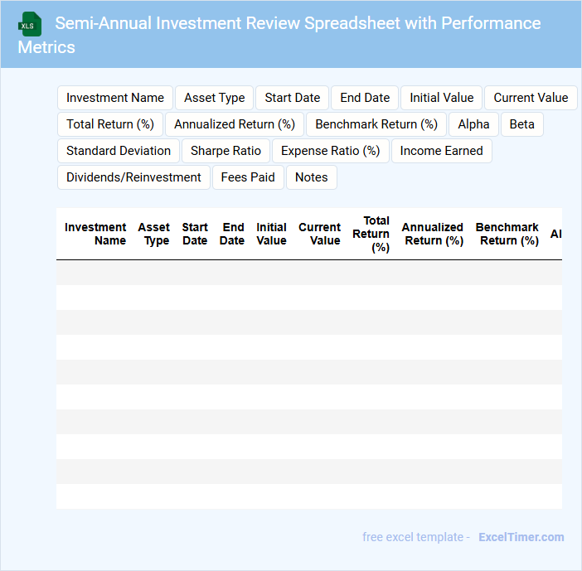
Task: Click the Fees Paid tag
Action: 248,177
